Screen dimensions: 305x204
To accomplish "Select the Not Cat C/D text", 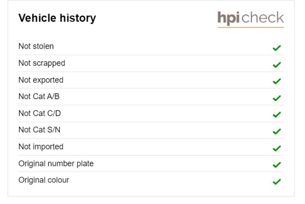I will coord(40,113).
